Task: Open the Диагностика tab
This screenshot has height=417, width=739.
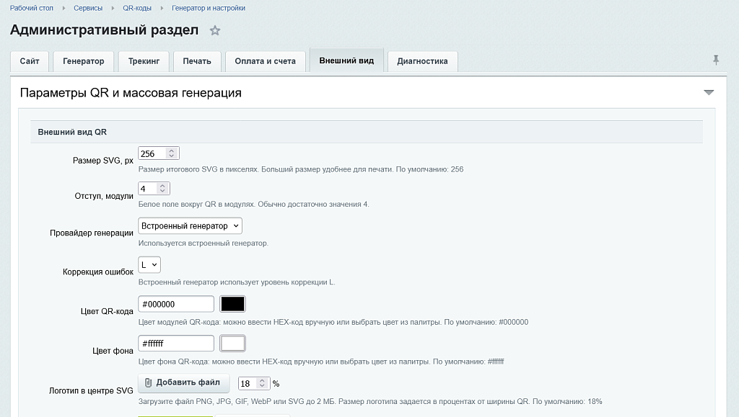Action: [x=422, y=61]
